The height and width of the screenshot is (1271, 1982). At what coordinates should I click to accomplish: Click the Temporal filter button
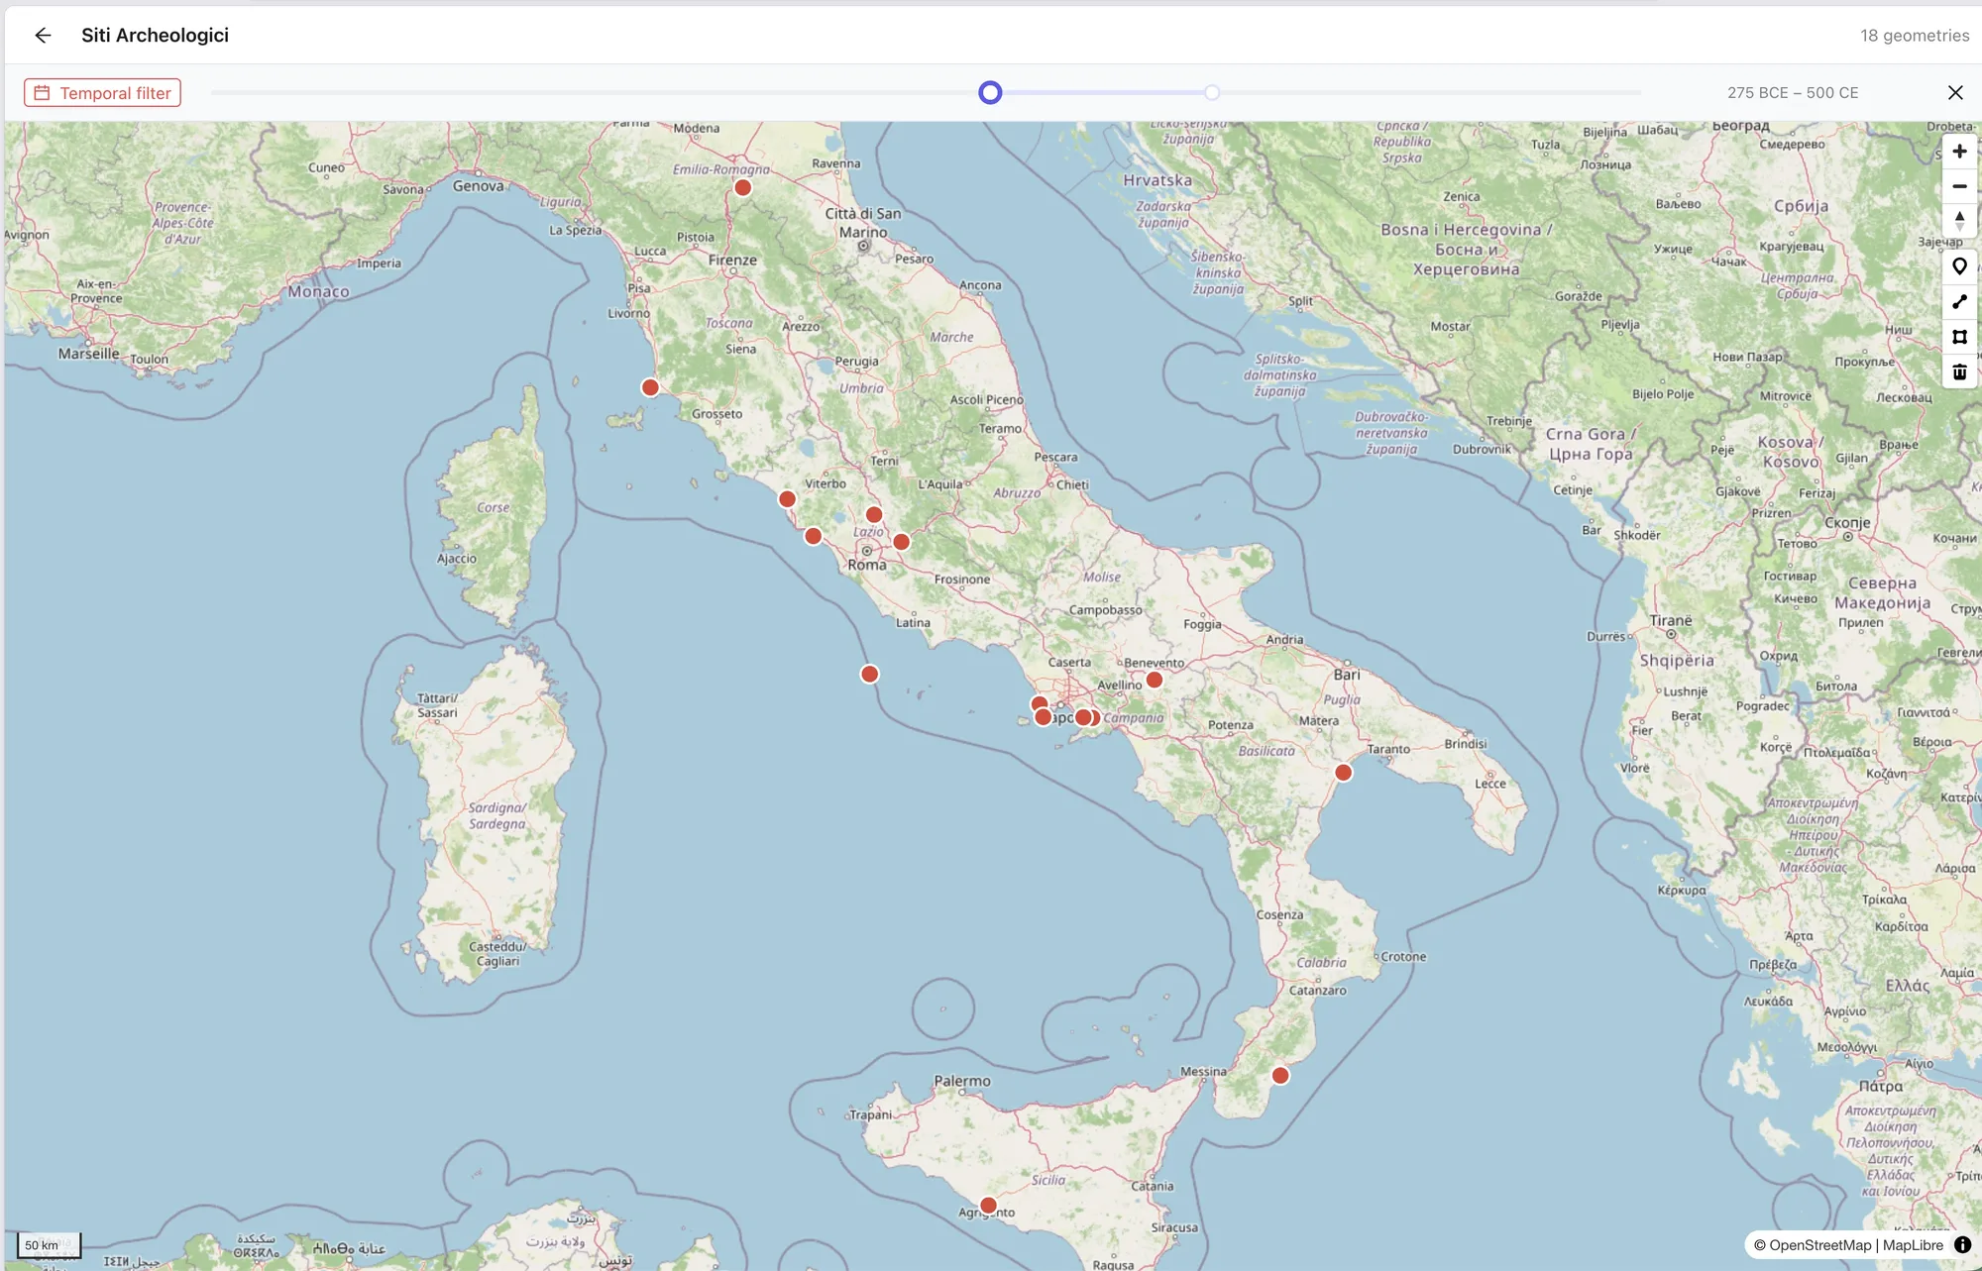tap(103, 93)
